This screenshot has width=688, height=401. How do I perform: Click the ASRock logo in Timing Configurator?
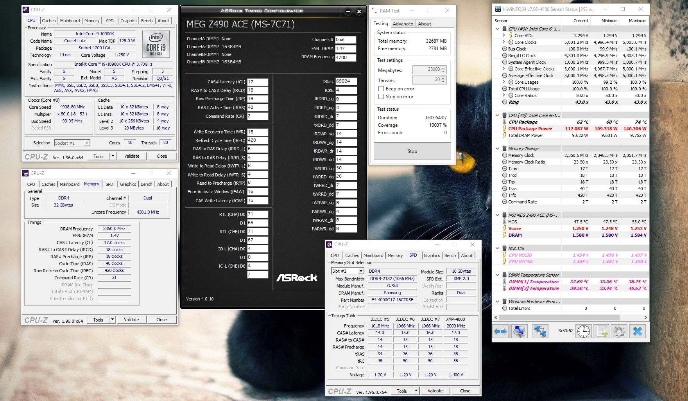coord(297,278)
